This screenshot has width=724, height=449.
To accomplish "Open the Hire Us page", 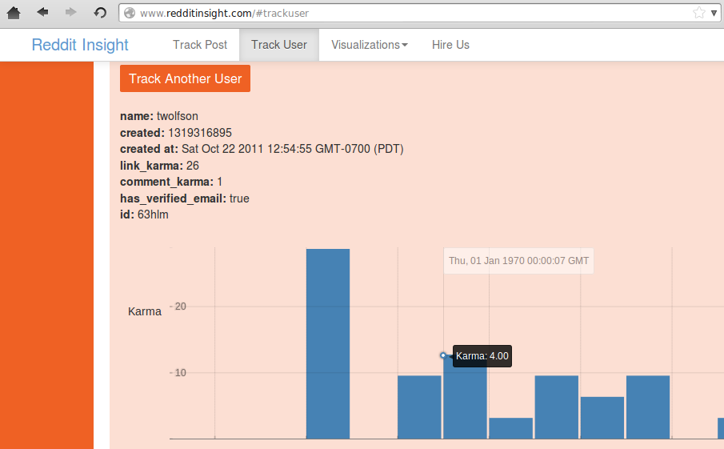I will click(x=450, y=45).
